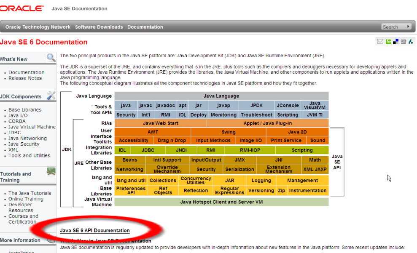Viewport: 417px width, 253px height.
Task: Share page using the Digg icon
Action: click(403, 41)
